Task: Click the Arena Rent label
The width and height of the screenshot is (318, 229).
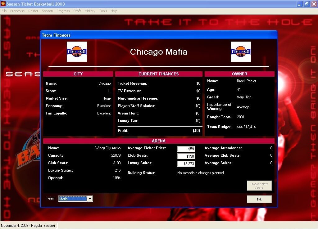Action: tap(128, 113)
